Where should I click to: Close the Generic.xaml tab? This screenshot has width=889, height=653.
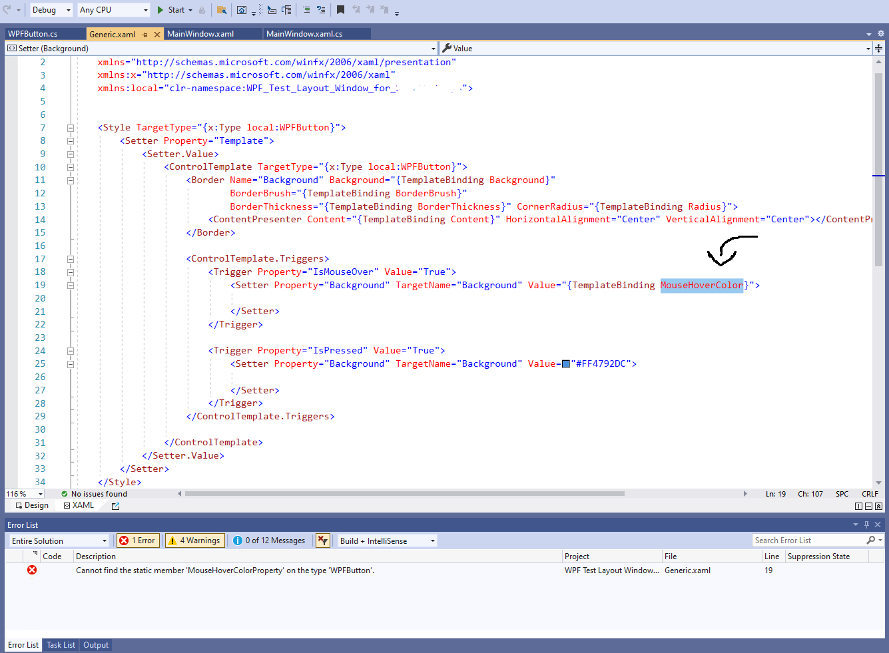coord(157,35)
